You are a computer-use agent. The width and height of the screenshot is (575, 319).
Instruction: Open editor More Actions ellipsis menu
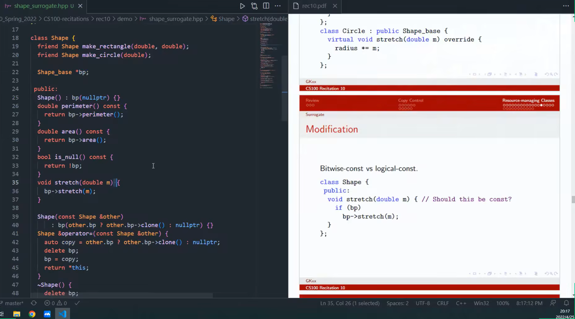(278, 6)
